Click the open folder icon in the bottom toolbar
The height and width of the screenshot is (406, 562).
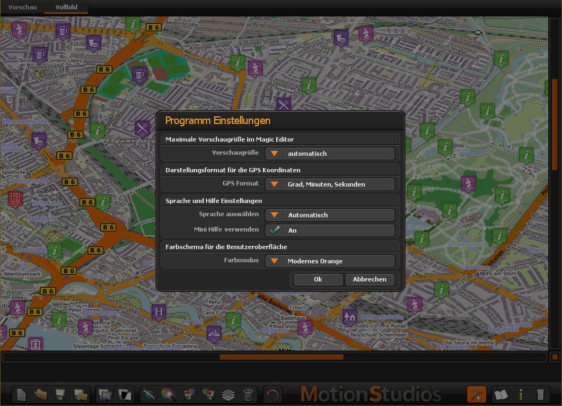(x=41, y=395)
